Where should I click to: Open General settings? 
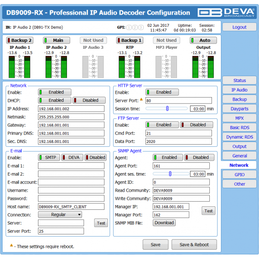pos(240,156)
